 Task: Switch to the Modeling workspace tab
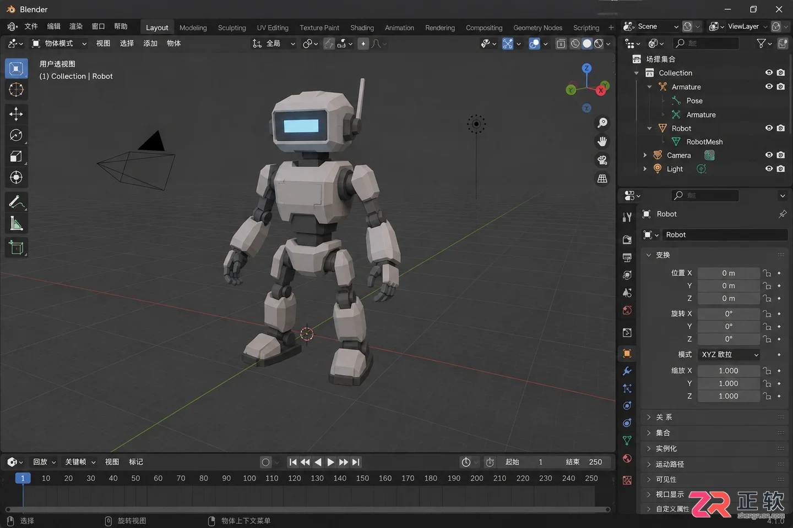pyautogui.click(x=193, y=28)
